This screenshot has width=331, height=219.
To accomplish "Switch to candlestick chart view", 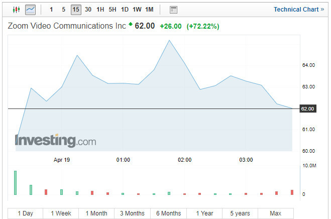I will click(16, 10).
